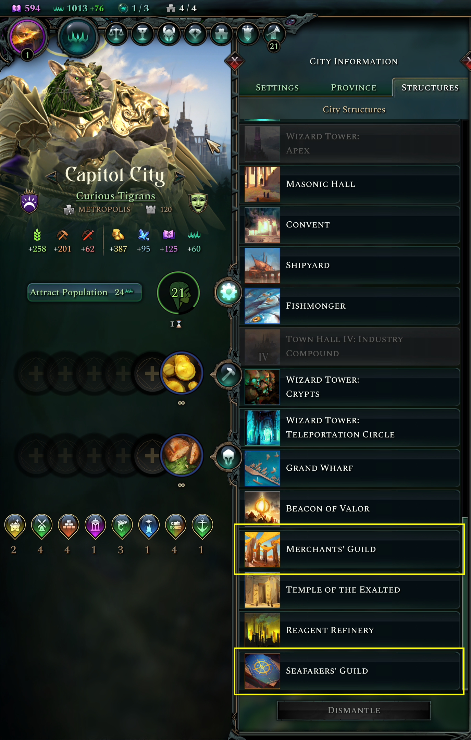Screen dimensions: 471x740
Task: Open the helmet recruitment side tab
Action: tap(228, 456)
